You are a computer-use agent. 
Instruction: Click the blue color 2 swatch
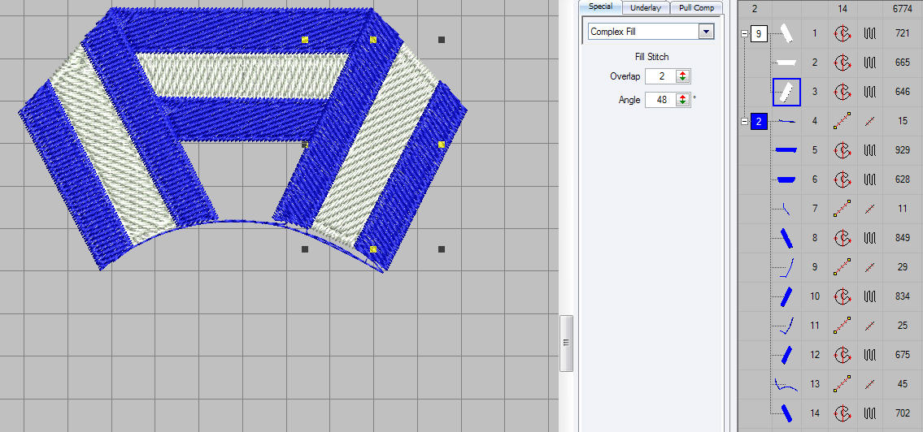pyautogui.click(x=759, y=122)
